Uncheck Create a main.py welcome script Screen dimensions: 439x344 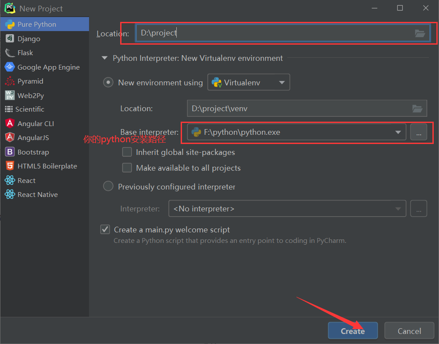click(x=105, y=229)
